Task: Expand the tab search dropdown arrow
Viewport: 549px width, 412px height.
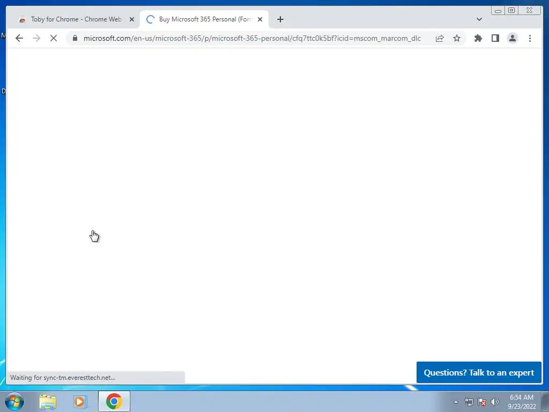Action: (479, 19)
